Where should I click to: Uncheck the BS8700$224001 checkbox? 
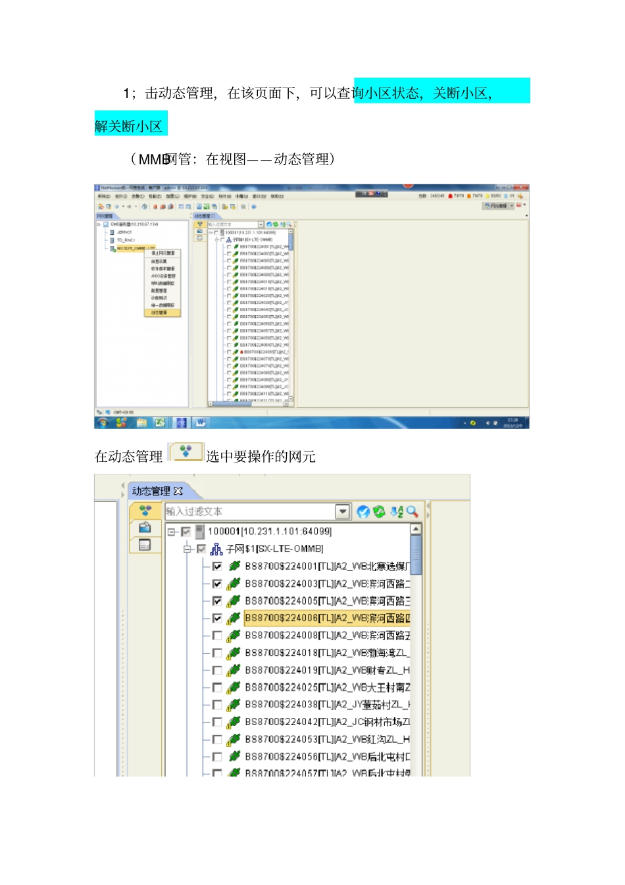(x=216, y=567)
